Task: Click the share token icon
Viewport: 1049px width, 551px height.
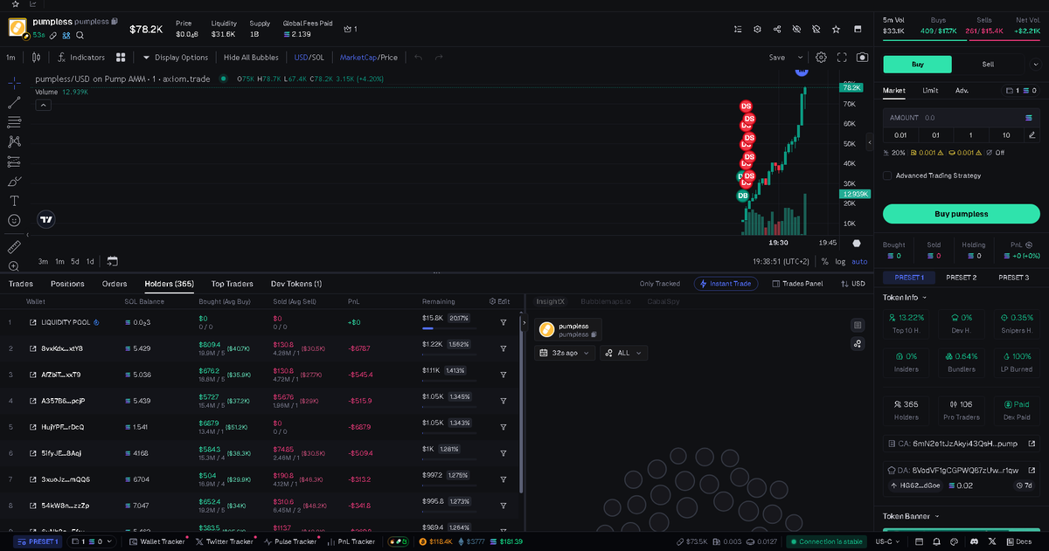Action: [x=777, y=29]
